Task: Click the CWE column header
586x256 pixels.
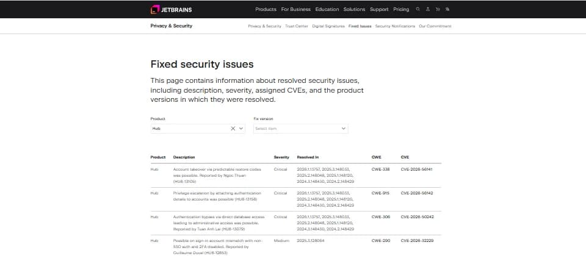Action: (377, 157)
